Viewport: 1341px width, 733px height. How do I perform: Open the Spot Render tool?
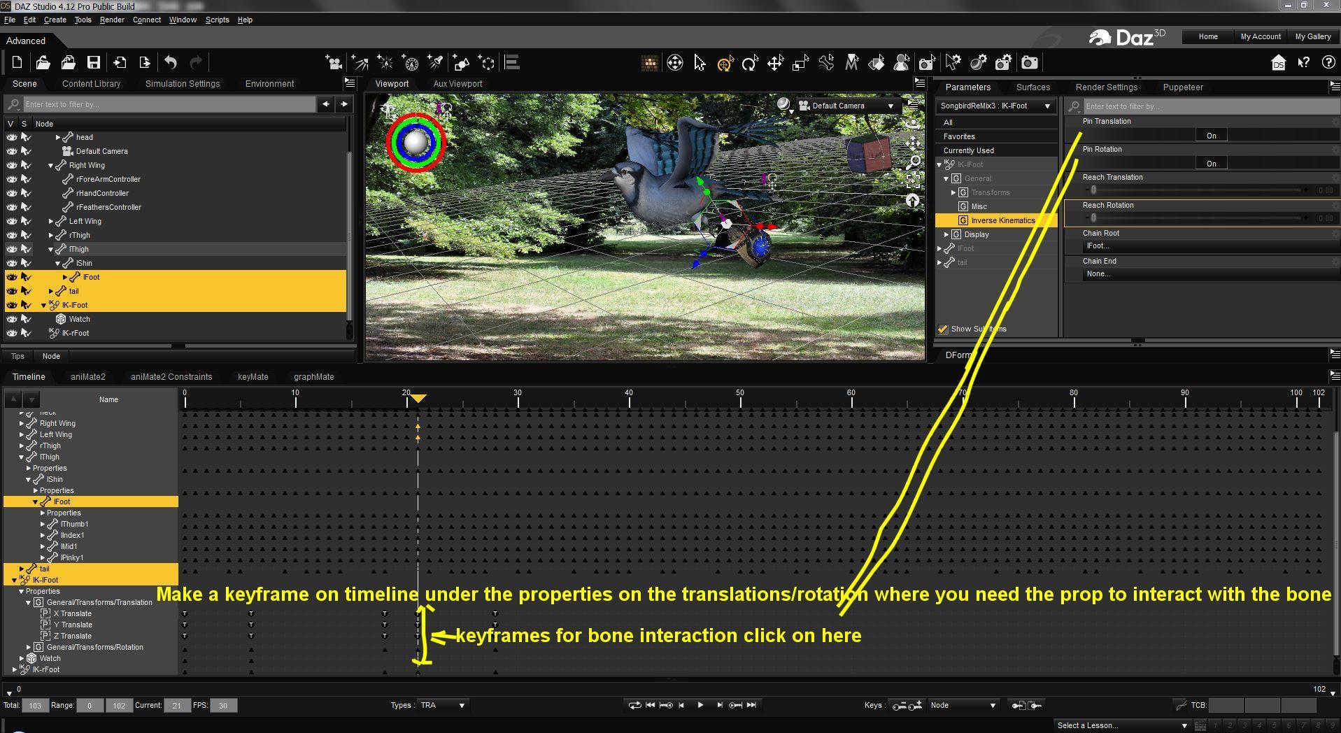pyautogui.click(x=927, y=63)
